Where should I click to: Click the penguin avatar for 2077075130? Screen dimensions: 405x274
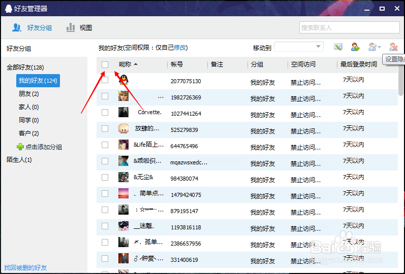(x=123, y=80)
